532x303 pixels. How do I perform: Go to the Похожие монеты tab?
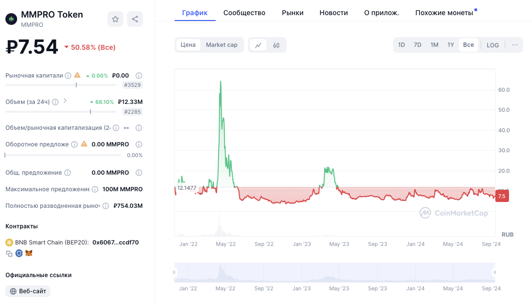(444, 13)
